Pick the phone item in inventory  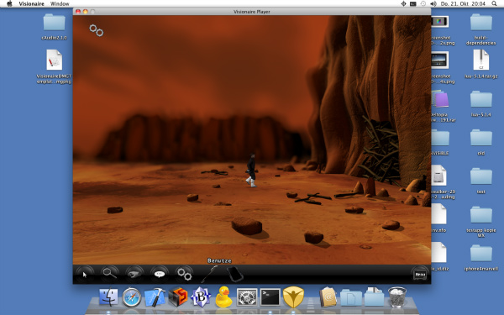(235, 274)
